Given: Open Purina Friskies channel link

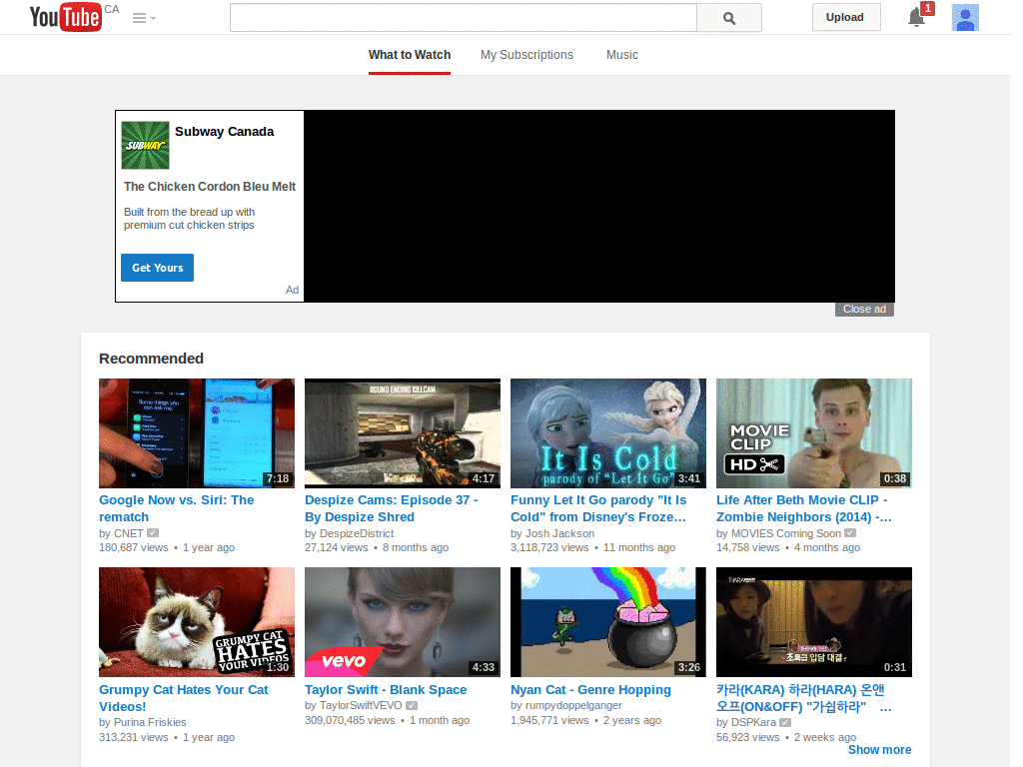Looking at the screenshot, I should pyautogui.click(x=150, y=723).
